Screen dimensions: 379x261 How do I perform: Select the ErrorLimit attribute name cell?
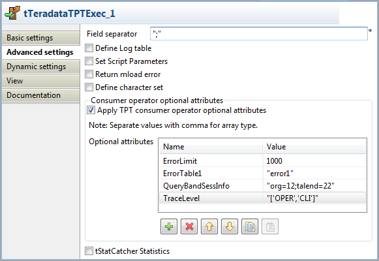click(211, 161)
